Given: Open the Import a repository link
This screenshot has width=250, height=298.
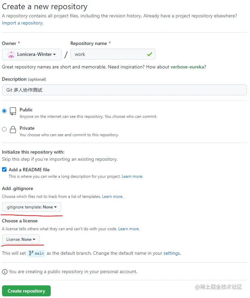Looking at the screenshot, I should tap(22, 23).
